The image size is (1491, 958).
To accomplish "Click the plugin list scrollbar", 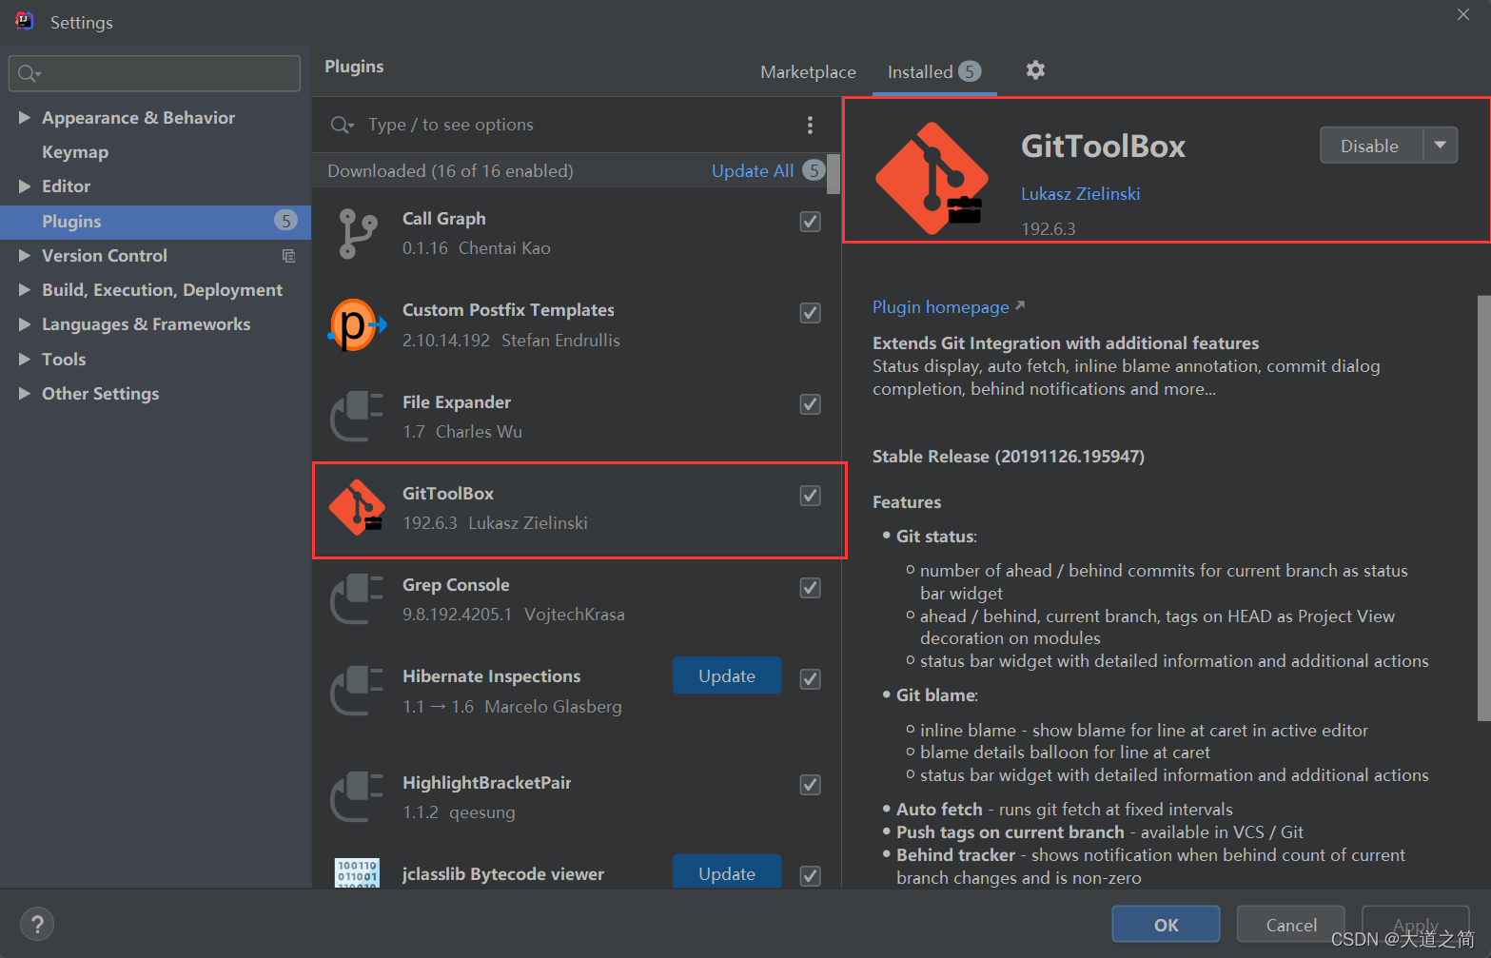I will click(x=834, y=174).
